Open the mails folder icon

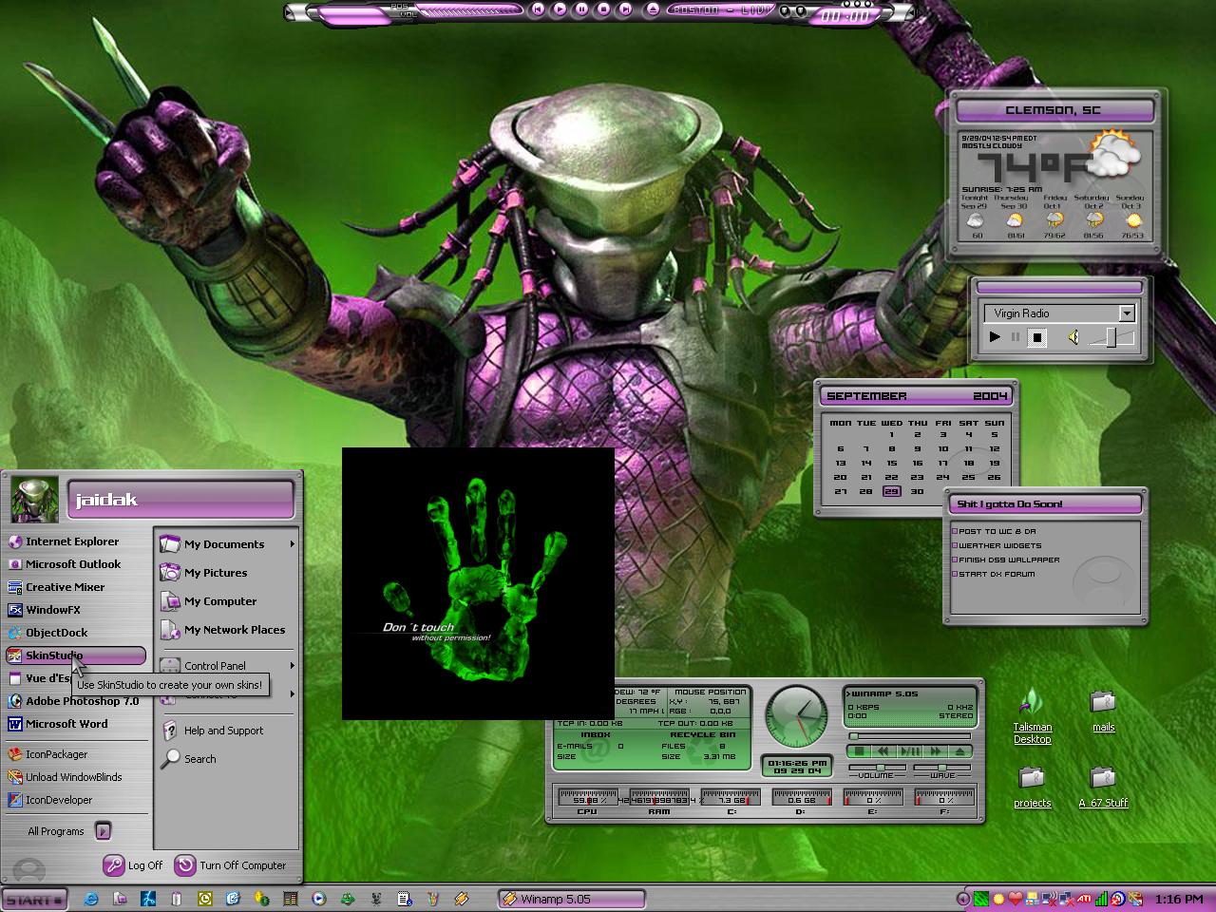click(1103, 712)
